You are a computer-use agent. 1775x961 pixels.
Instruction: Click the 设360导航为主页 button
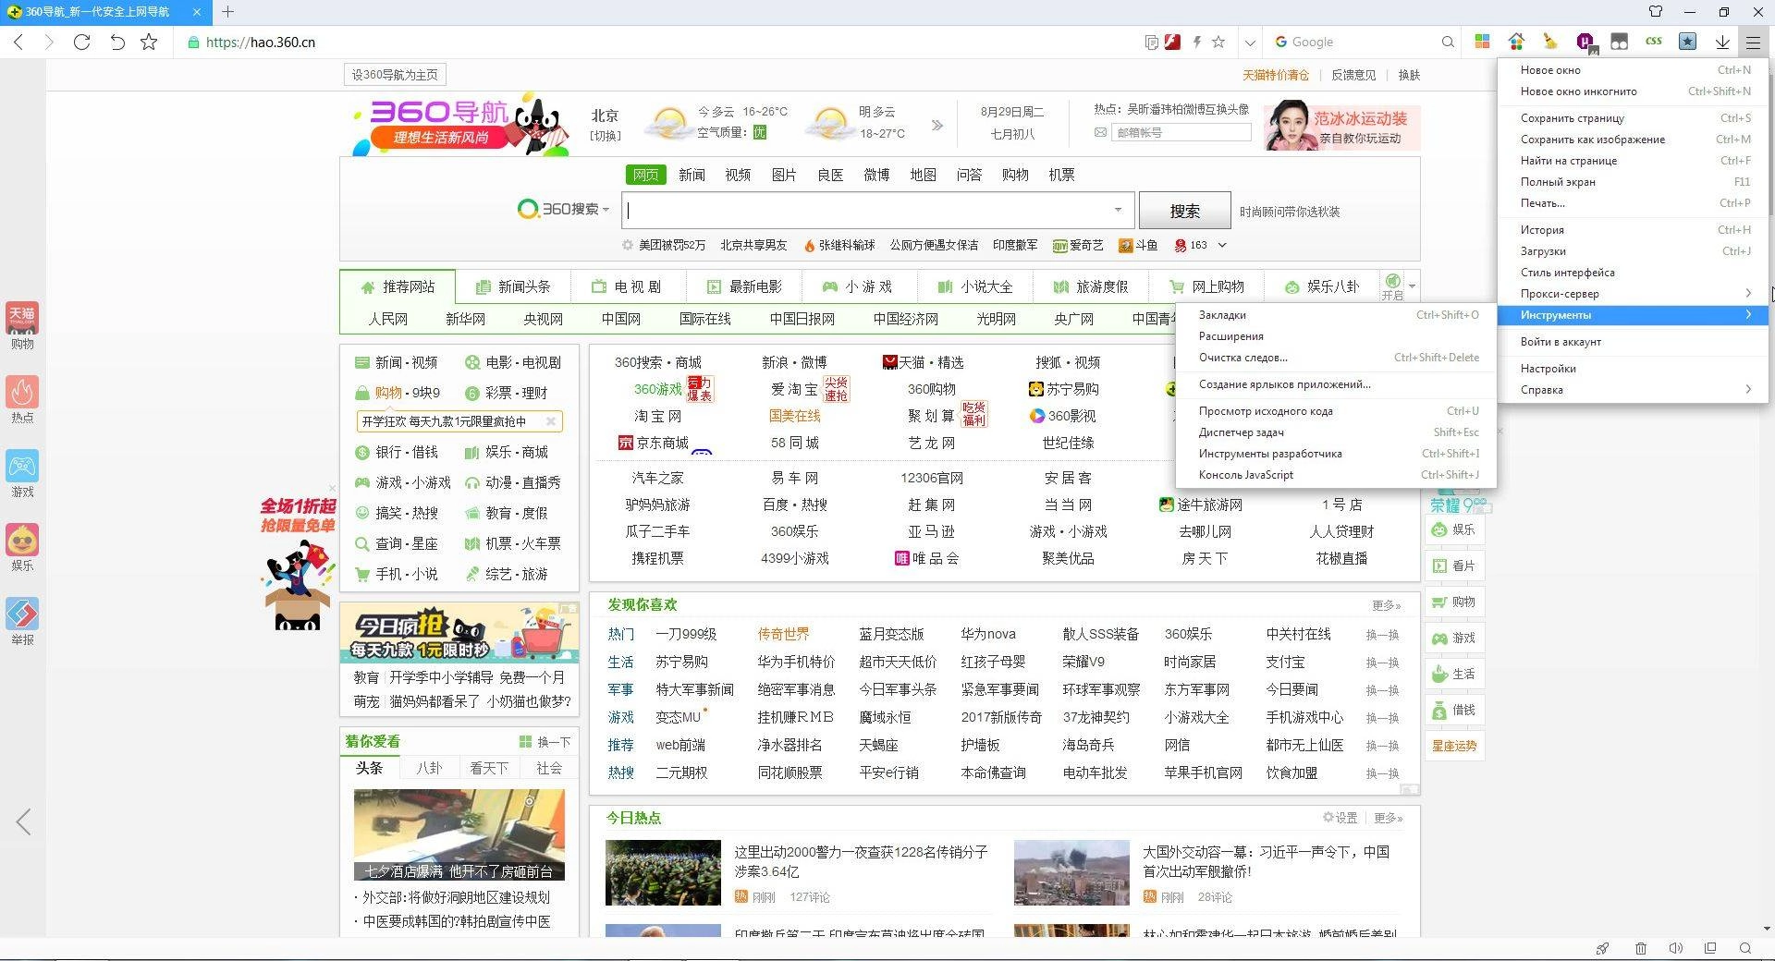[394, 75]
